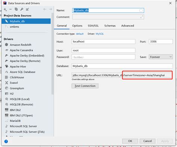
Task: Click the make global icon in toolbar
Action: click(27, 9)
